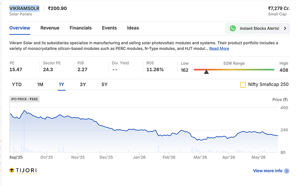Click the 52W Range gradient bar
The image size is (297, 186).
pyautogui.click(x=234, y=70)
